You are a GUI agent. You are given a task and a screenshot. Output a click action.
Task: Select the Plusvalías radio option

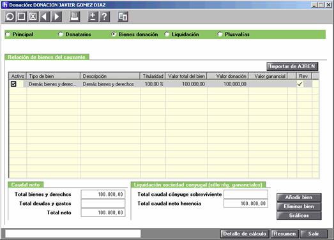(220, 34)
